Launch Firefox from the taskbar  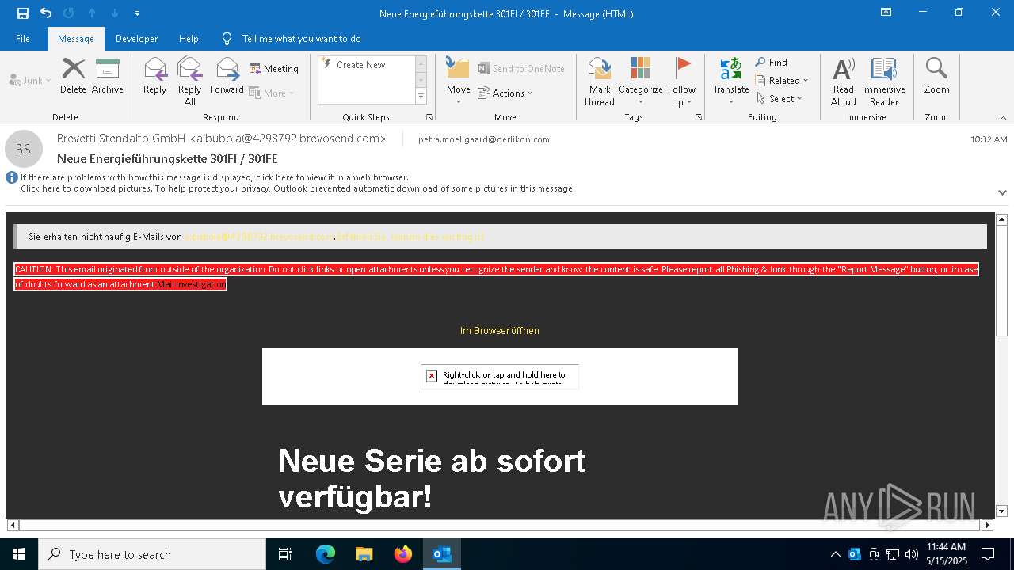click(x=403, y=554)
